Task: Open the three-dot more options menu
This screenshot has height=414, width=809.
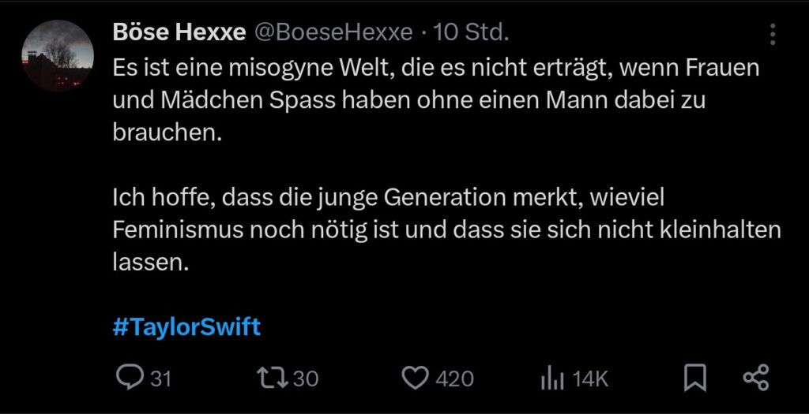Action: (x=772, y=34)
